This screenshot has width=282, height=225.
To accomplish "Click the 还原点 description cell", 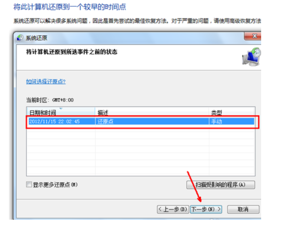I will coord(105,121).
